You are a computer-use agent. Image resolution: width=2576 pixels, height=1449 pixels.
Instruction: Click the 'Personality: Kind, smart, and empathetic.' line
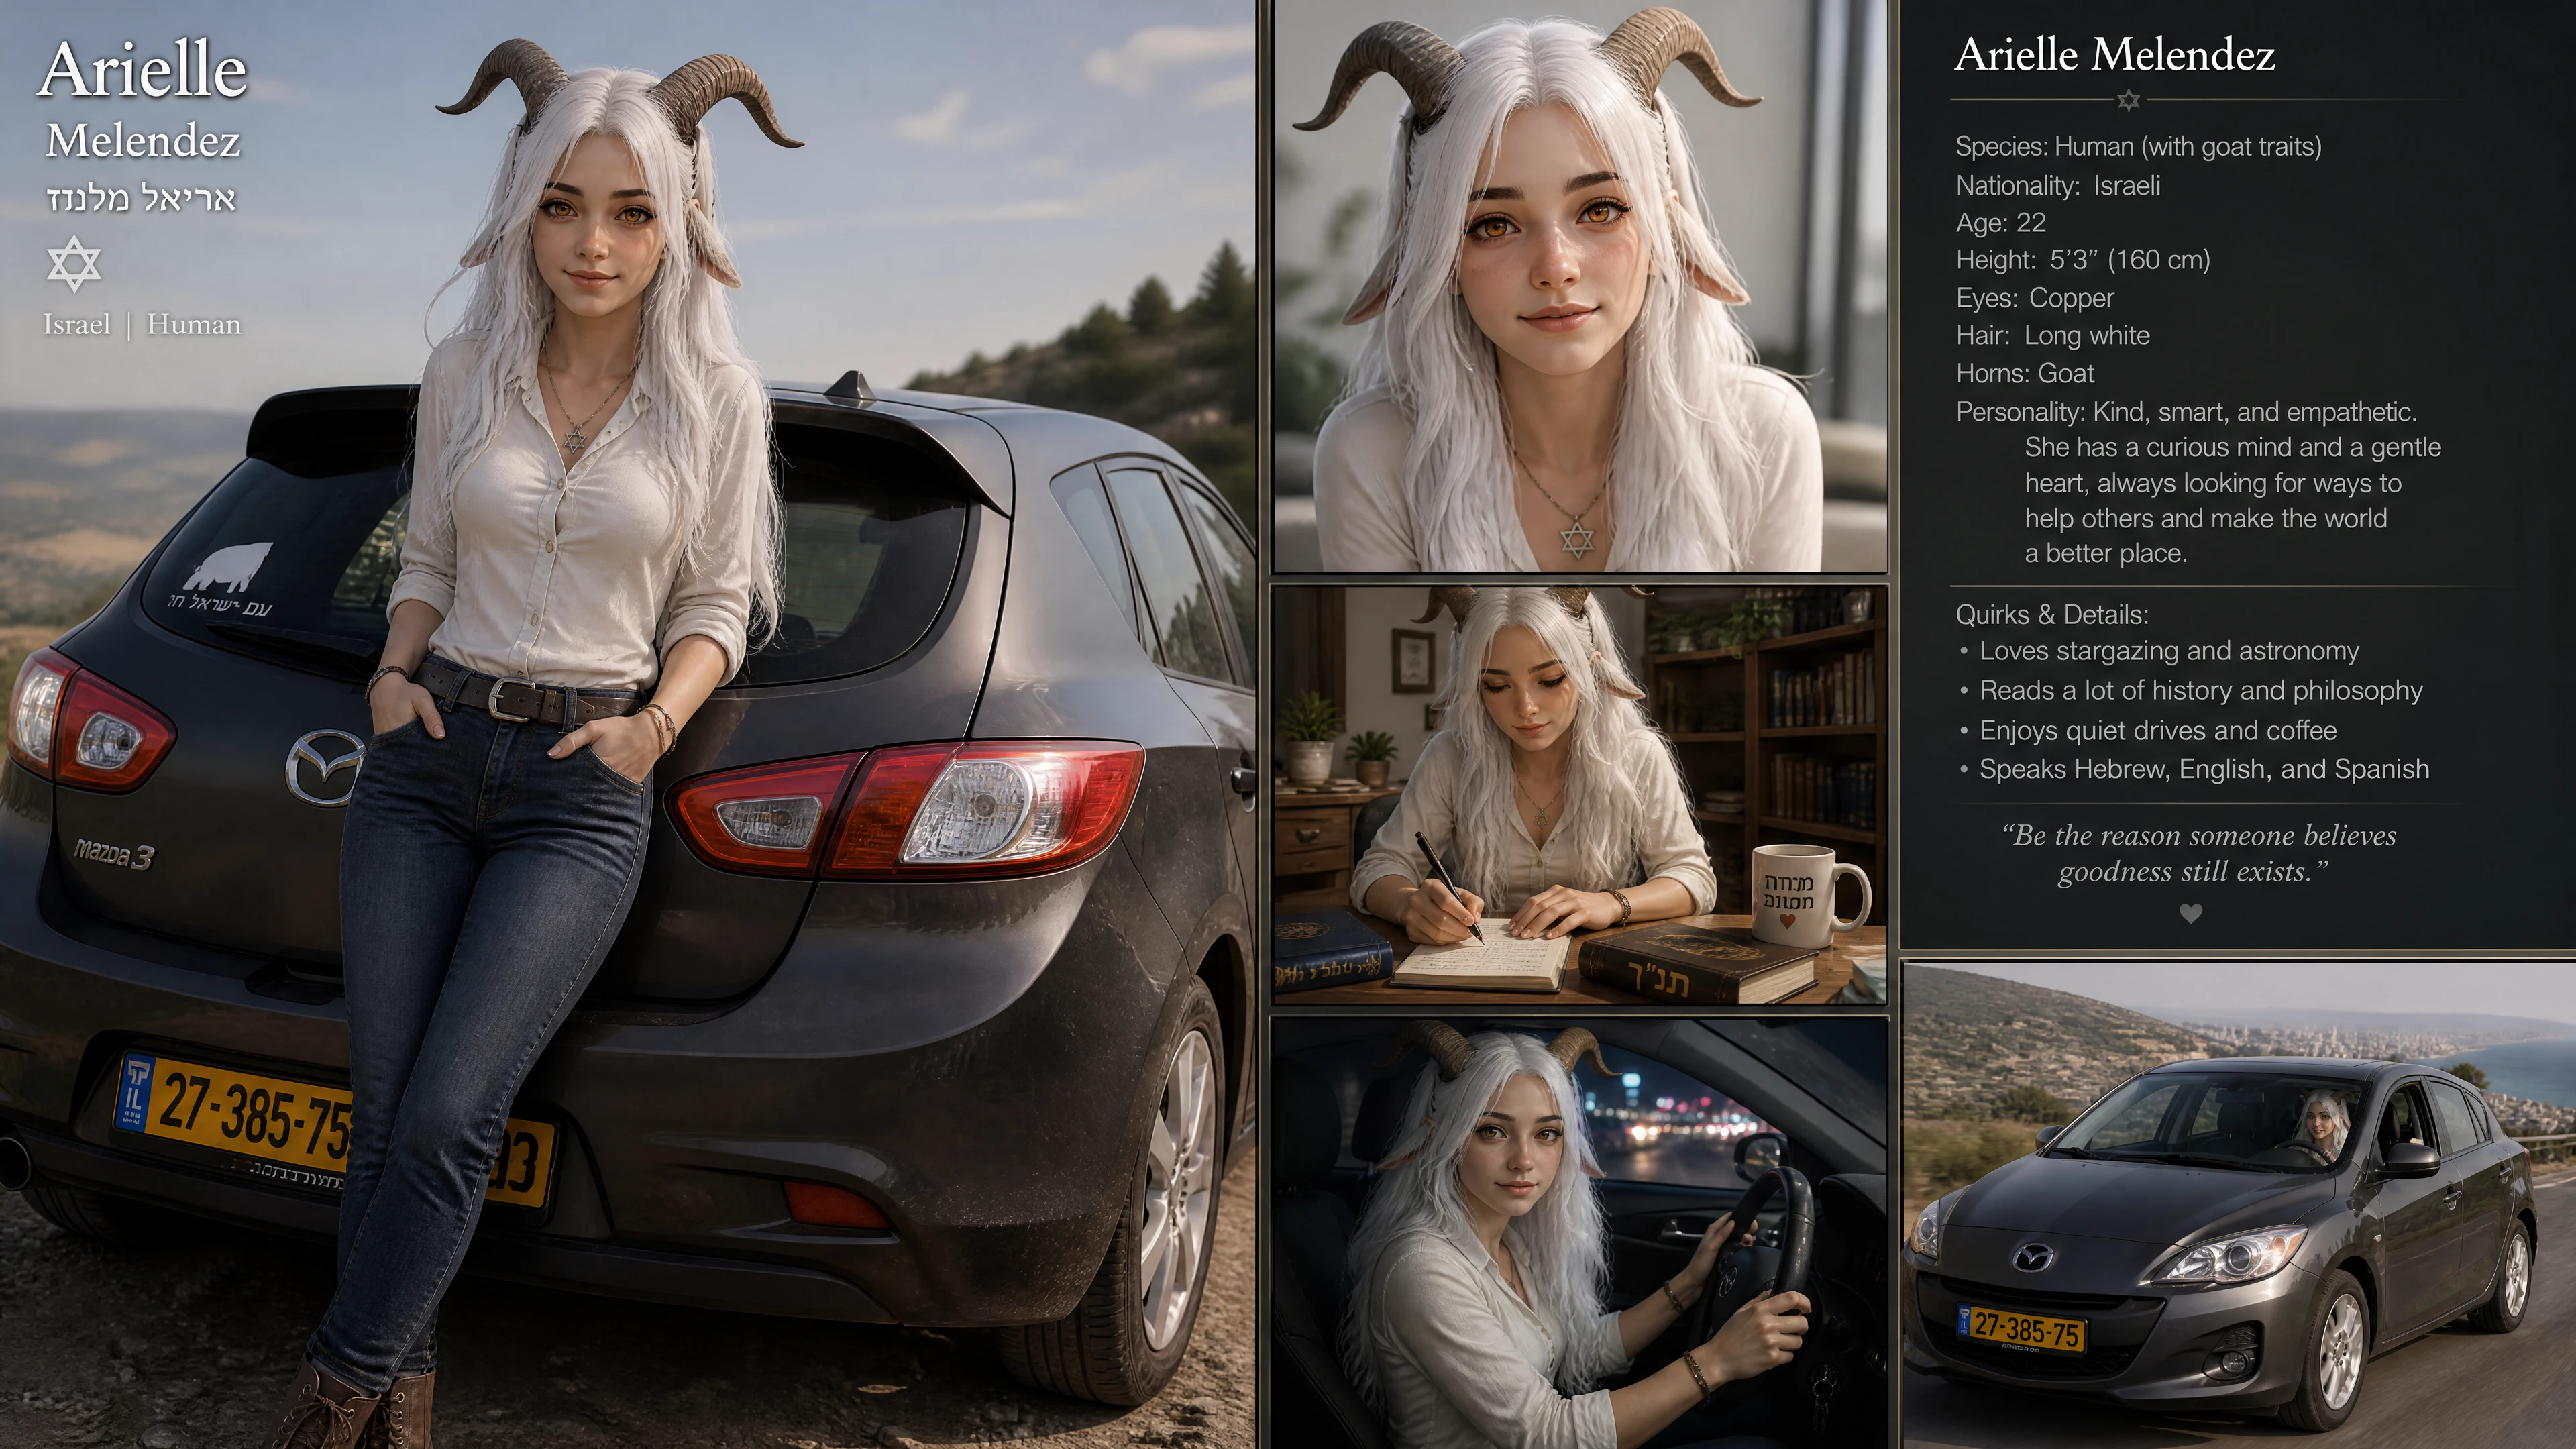click(x=2186, y=412)
